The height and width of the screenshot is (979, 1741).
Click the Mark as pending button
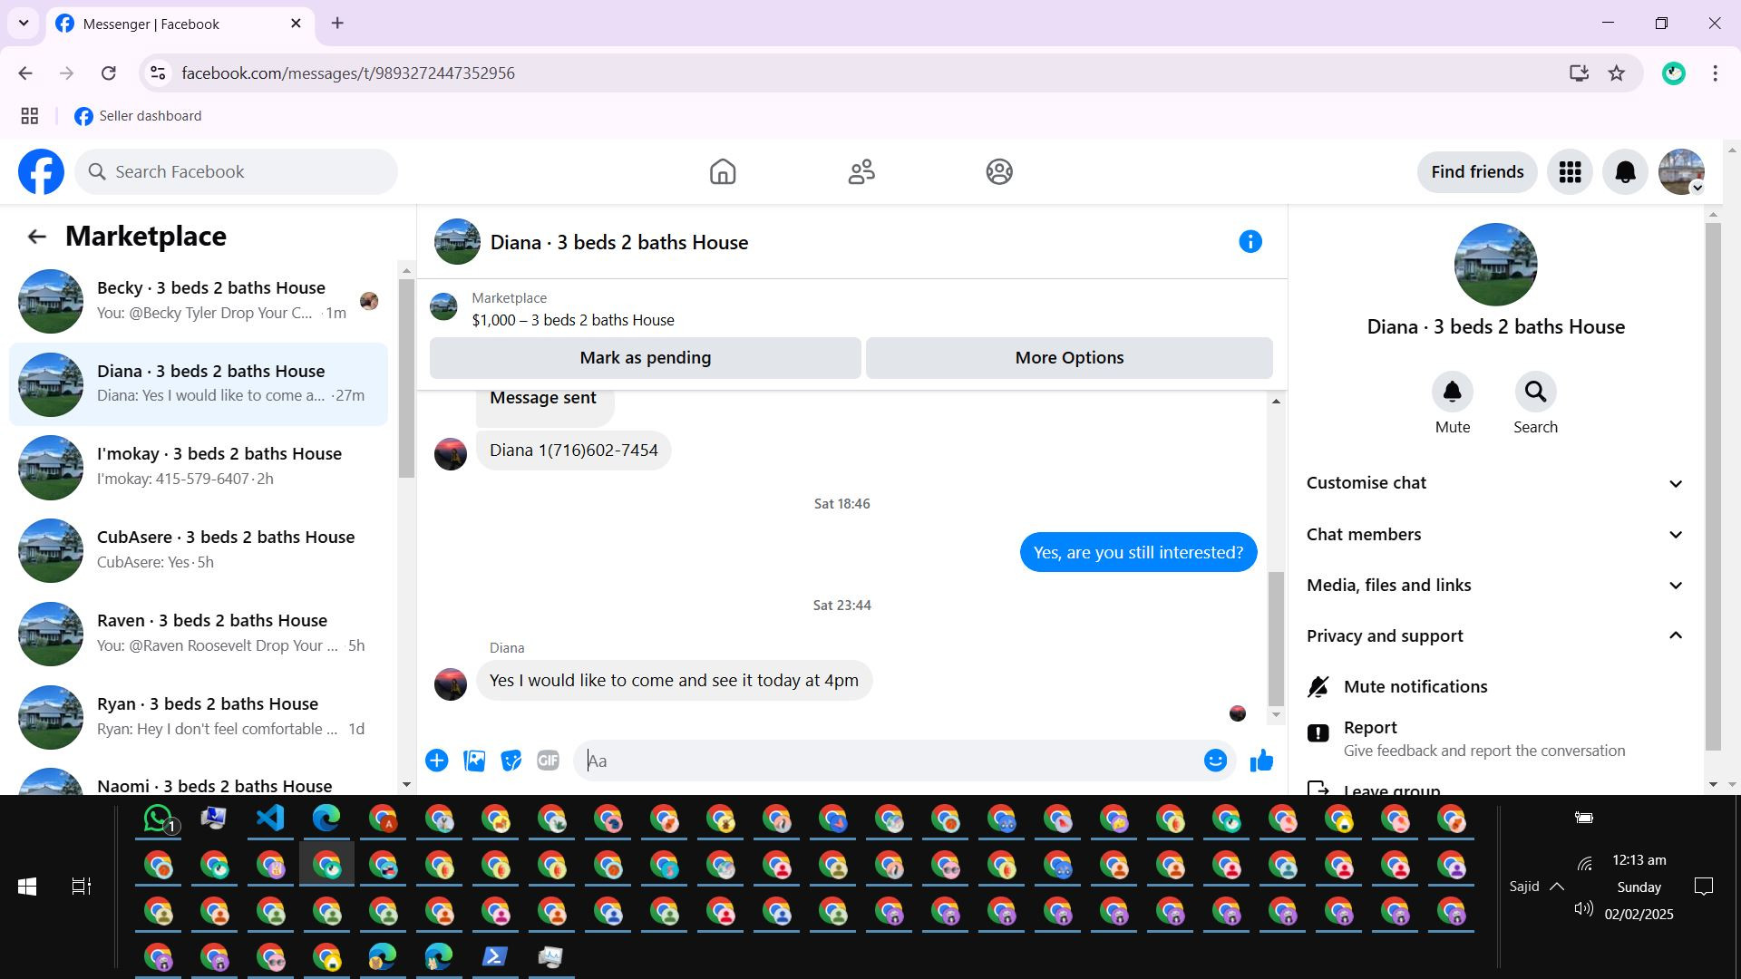[x=645, y=358]
